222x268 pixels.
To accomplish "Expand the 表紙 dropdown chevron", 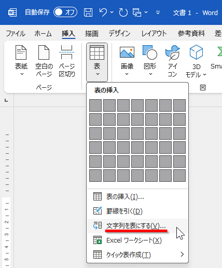I will click(22, 74).
